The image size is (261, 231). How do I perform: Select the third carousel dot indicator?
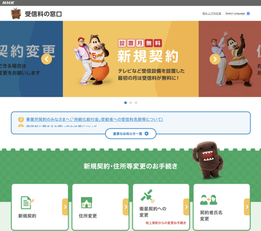pyautogui.click(x=136, y=103)
